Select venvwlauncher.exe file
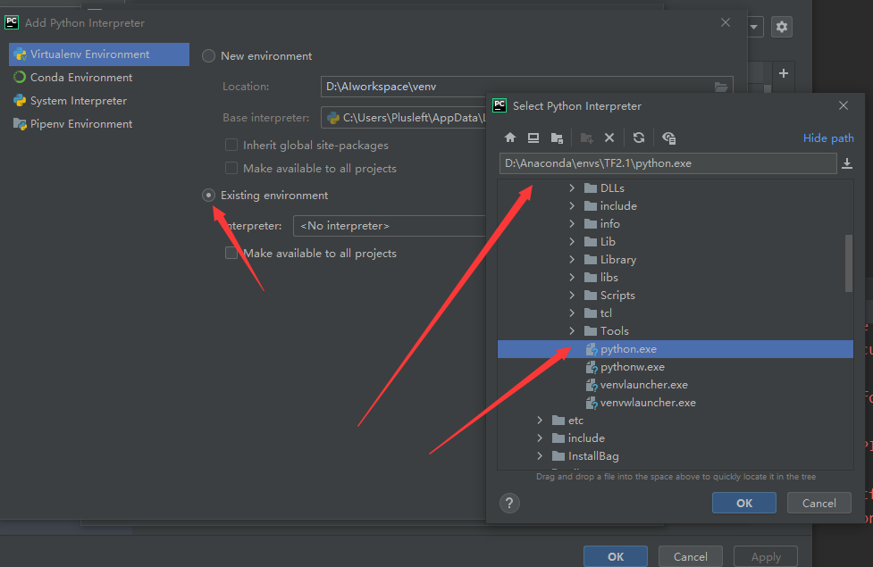The width and height of the screenshot is (873, 567). pos(648,403)
